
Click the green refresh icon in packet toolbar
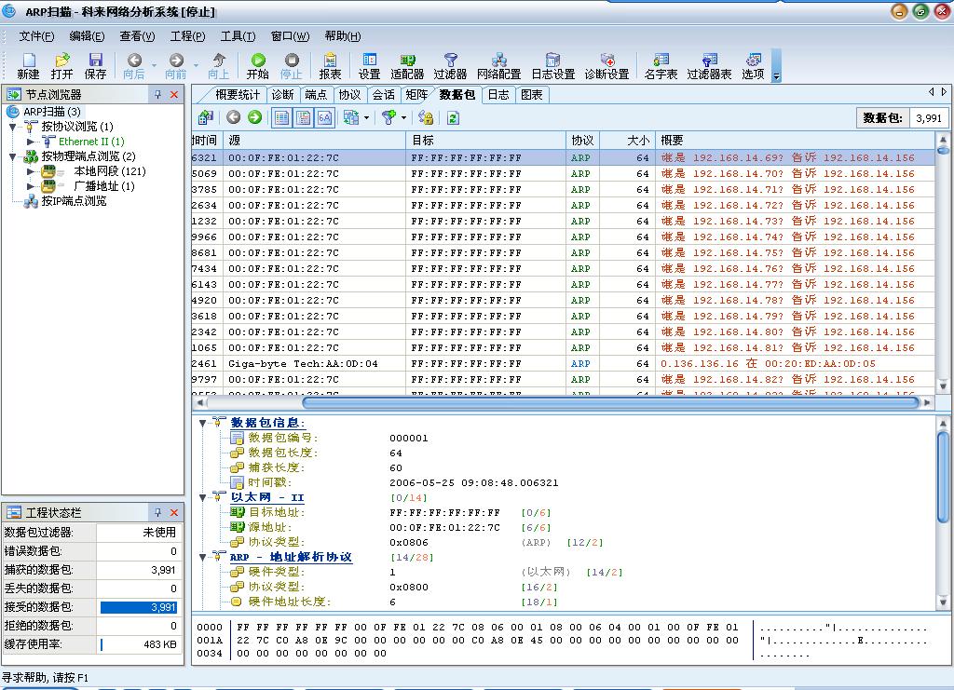(453, 117)
